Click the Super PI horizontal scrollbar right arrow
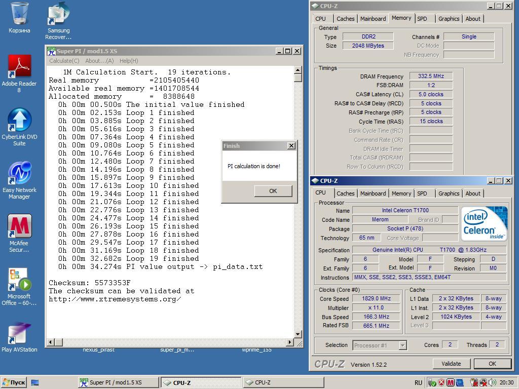Image resolution: width=519 pixels, height=389 pixels. coord(290,342)
